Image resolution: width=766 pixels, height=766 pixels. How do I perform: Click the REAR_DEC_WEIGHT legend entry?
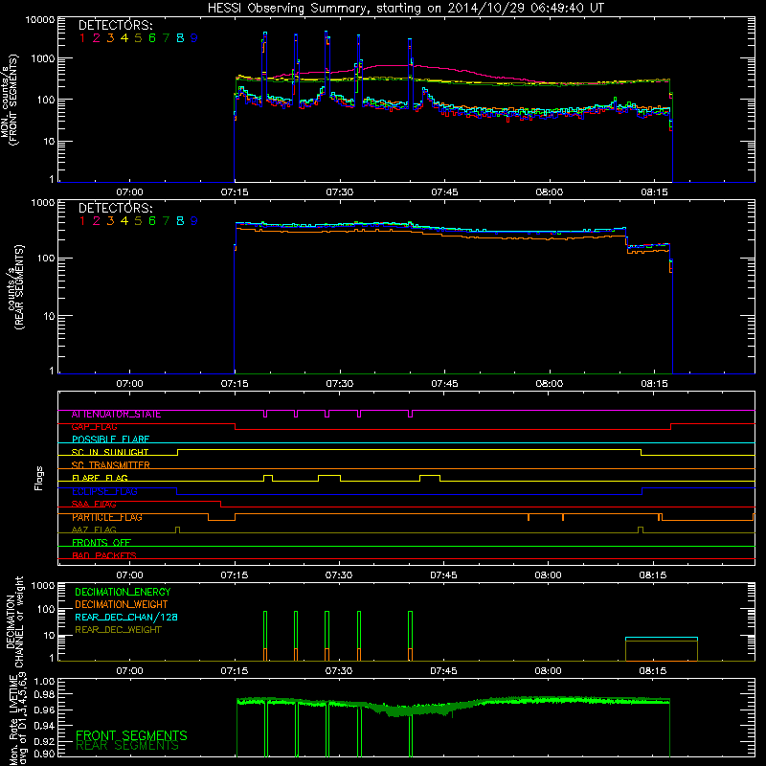(118, 630)
